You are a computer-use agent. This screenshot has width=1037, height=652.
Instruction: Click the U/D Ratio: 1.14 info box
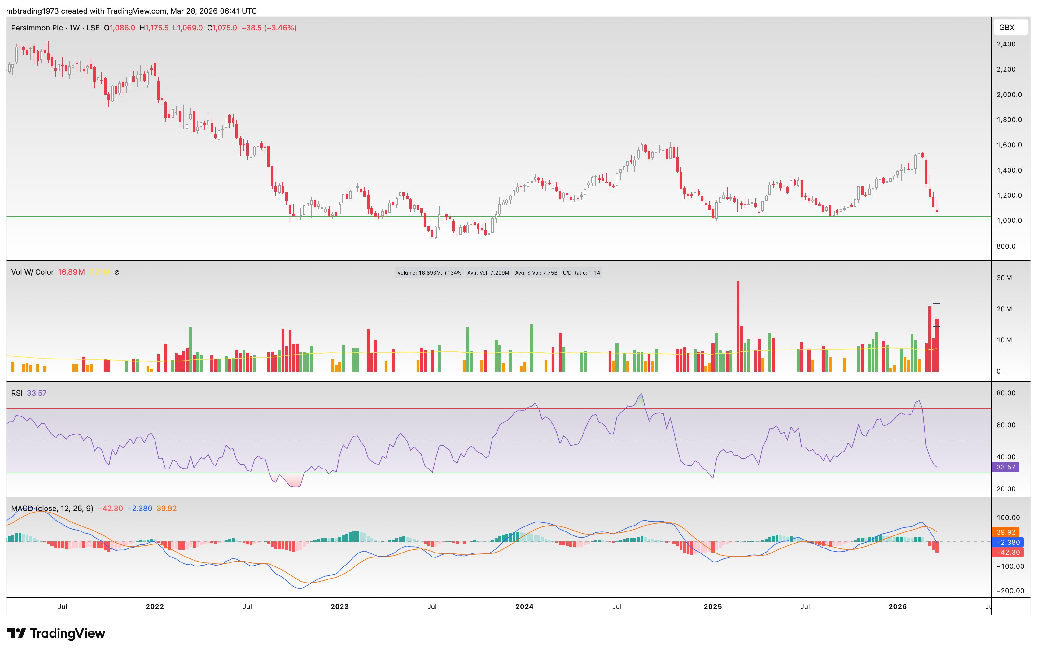point(581,273)
